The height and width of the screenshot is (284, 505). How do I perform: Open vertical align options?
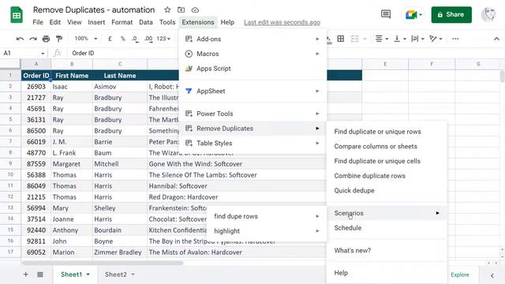tap(400, 39)
